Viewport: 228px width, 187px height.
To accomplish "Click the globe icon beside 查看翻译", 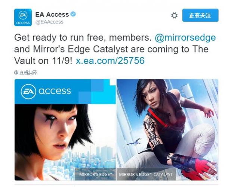I will point(16,73).
